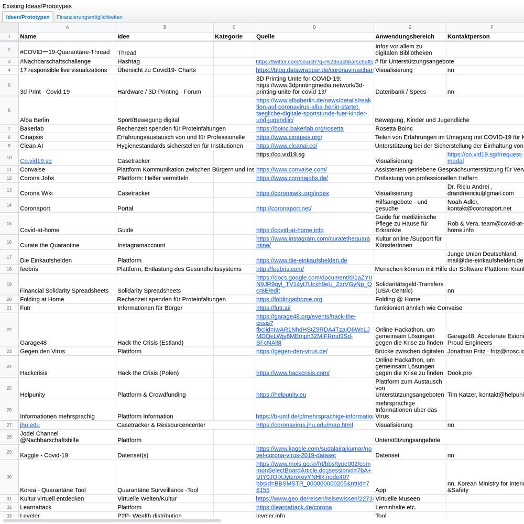Image resolution: width=524 pixels, height=524 pixels.
Task: Open the coronavirus.jhu.edu/map.html link
Action: [304, 425]
